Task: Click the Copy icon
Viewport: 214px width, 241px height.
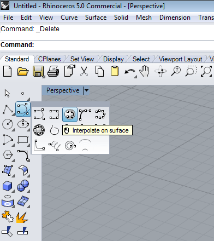Action: click(x=99, y=71)
